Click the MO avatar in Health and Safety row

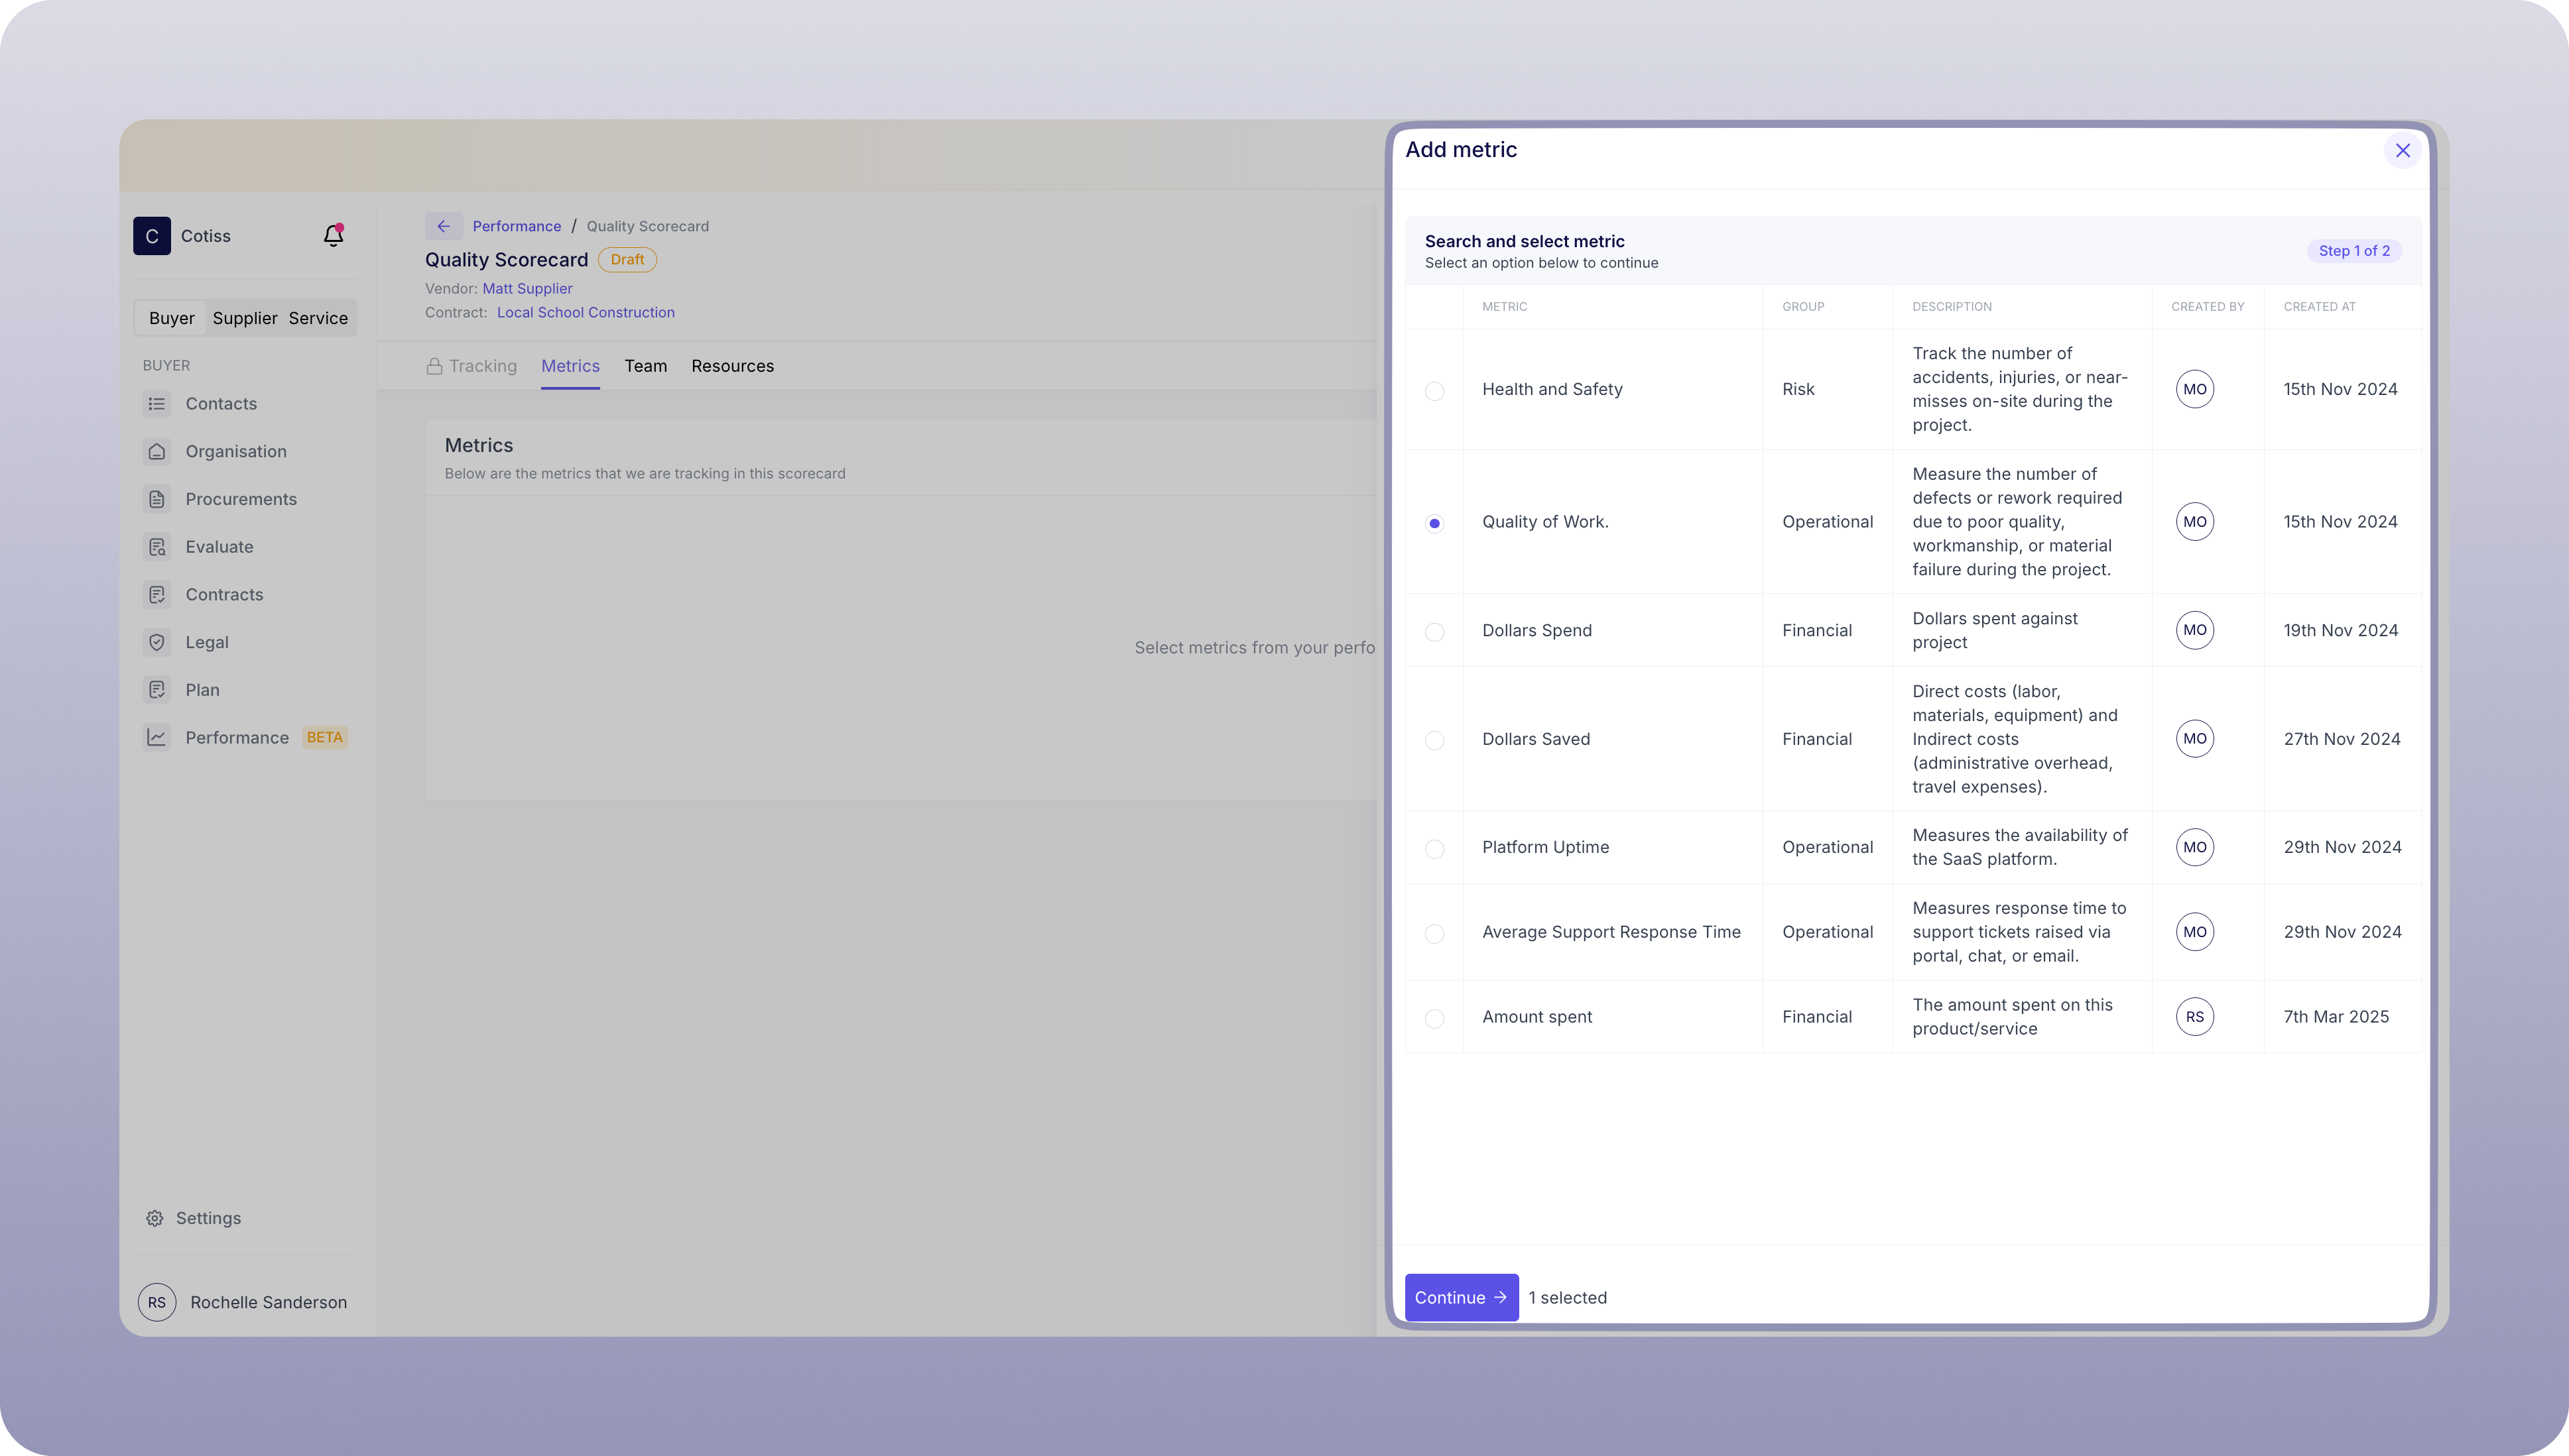[x=2195, y=389]
